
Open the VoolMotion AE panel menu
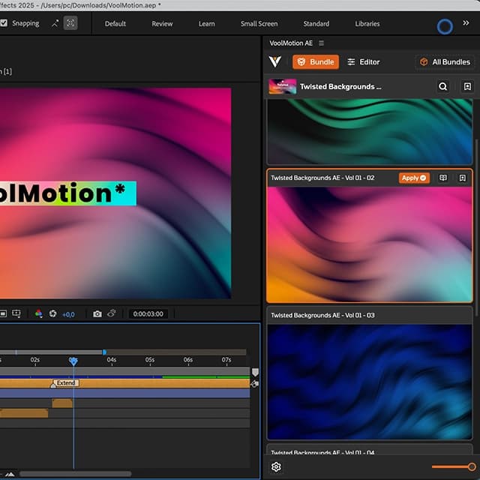321,43
